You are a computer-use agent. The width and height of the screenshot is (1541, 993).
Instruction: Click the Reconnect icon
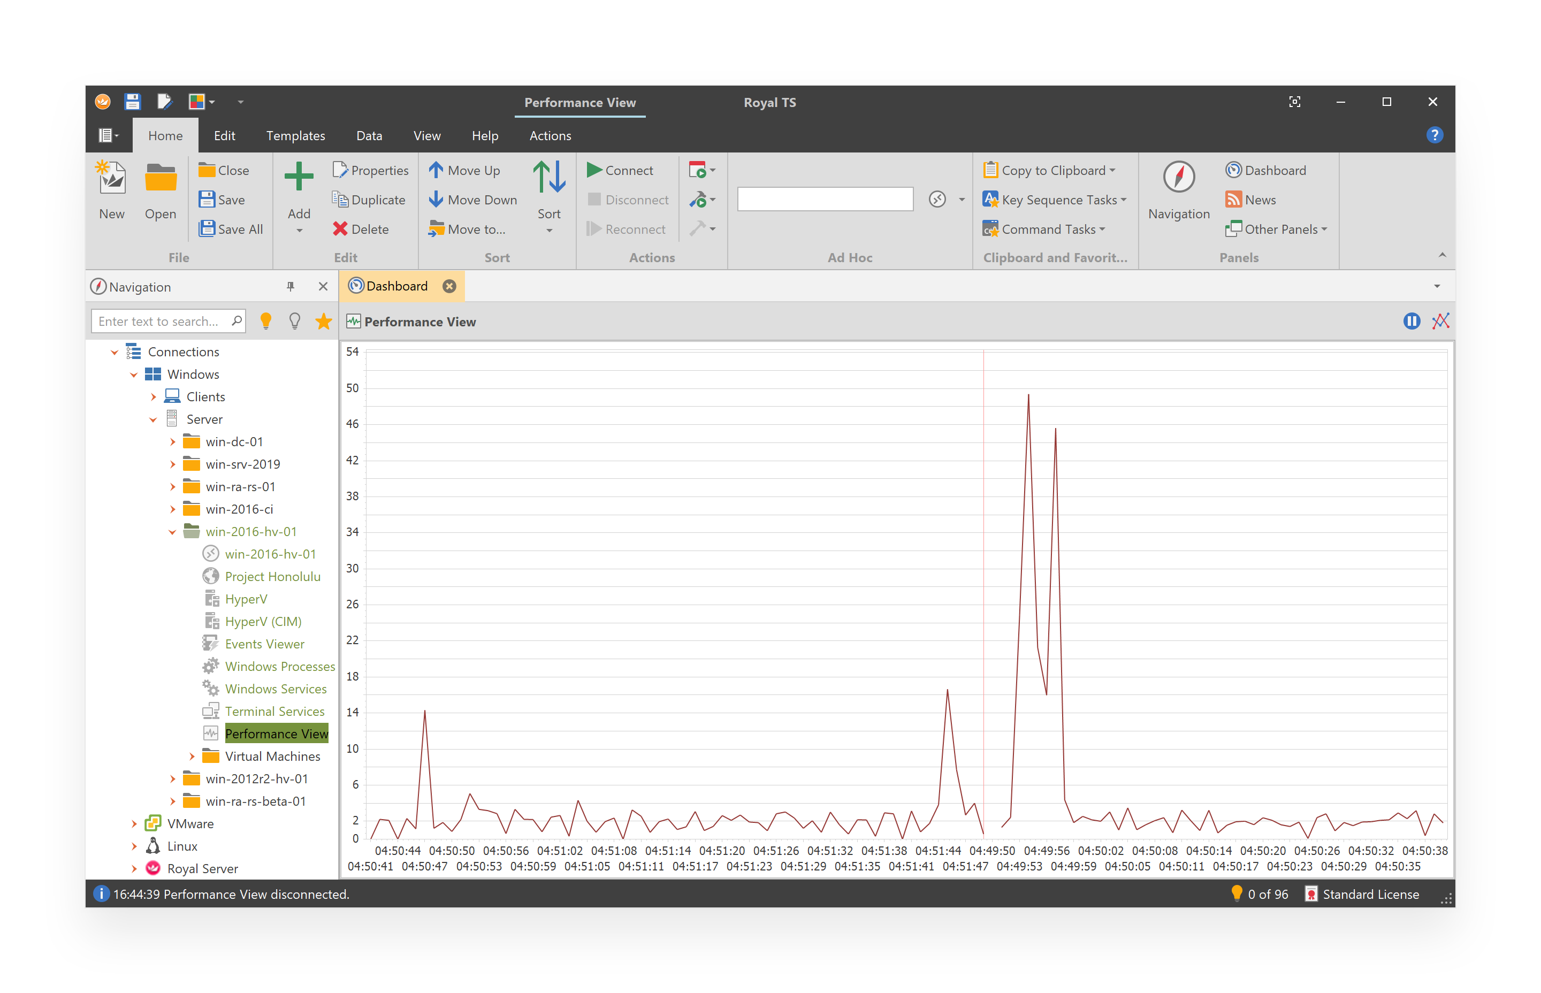coord(593,229)
